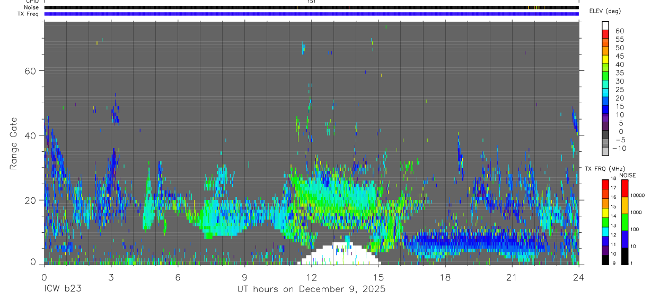Click the x-axis tick label '12'
651x300 pixels.
click(x=311, y=277)
